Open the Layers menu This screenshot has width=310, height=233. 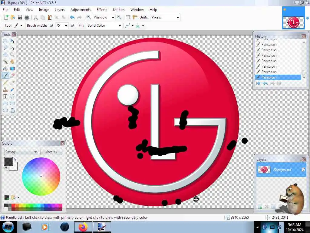60,9
